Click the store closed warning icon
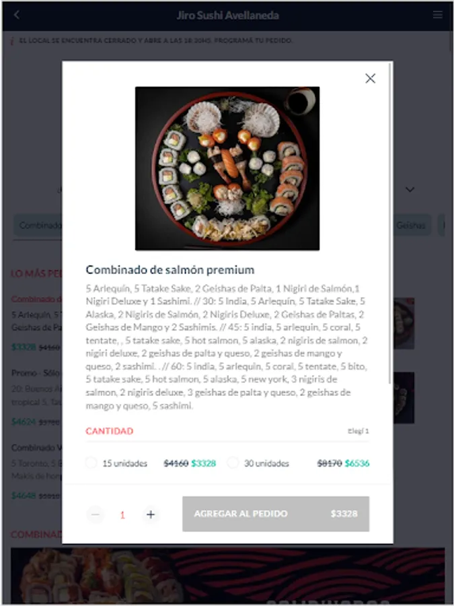Image resolution: width=454 pixels, height=606 pixels. [x=12, y=40]
